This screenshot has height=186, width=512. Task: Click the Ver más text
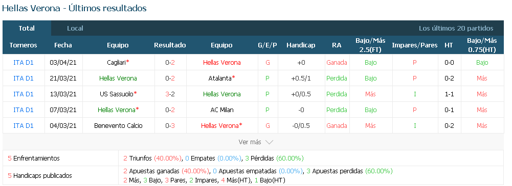250,142
